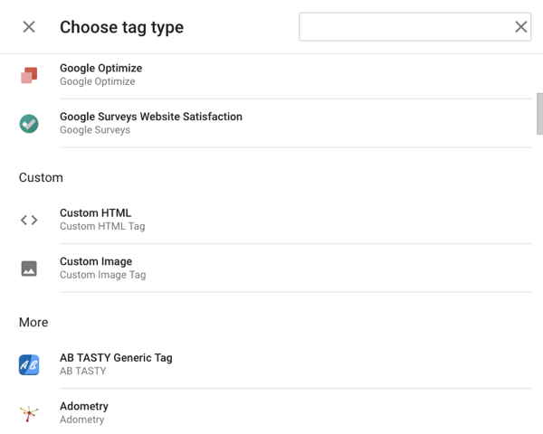Choose AB TASTY Generic Tag title

116,357
